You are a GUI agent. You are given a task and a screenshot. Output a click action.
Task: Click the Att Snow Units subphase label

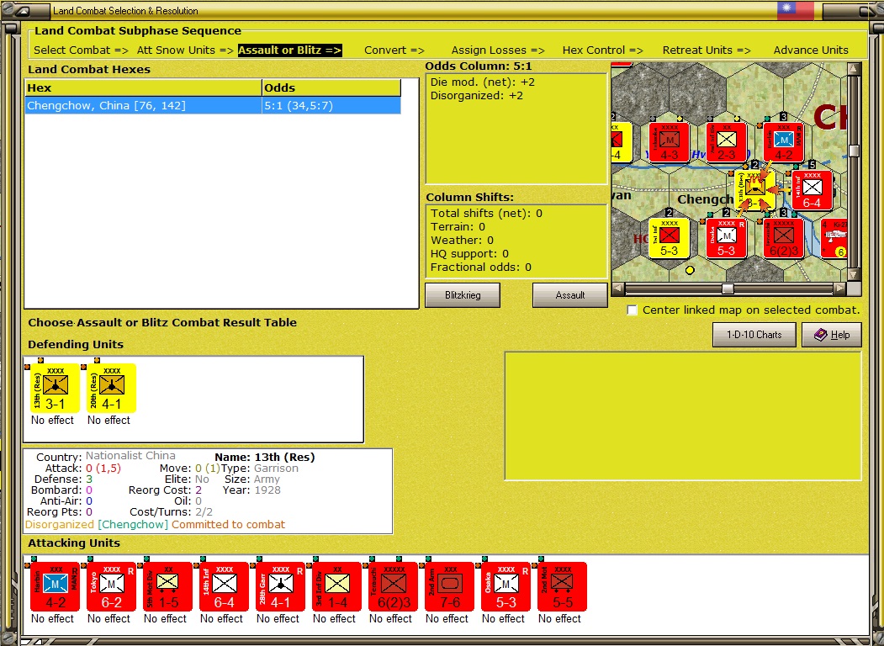click(x=185, y=50)
